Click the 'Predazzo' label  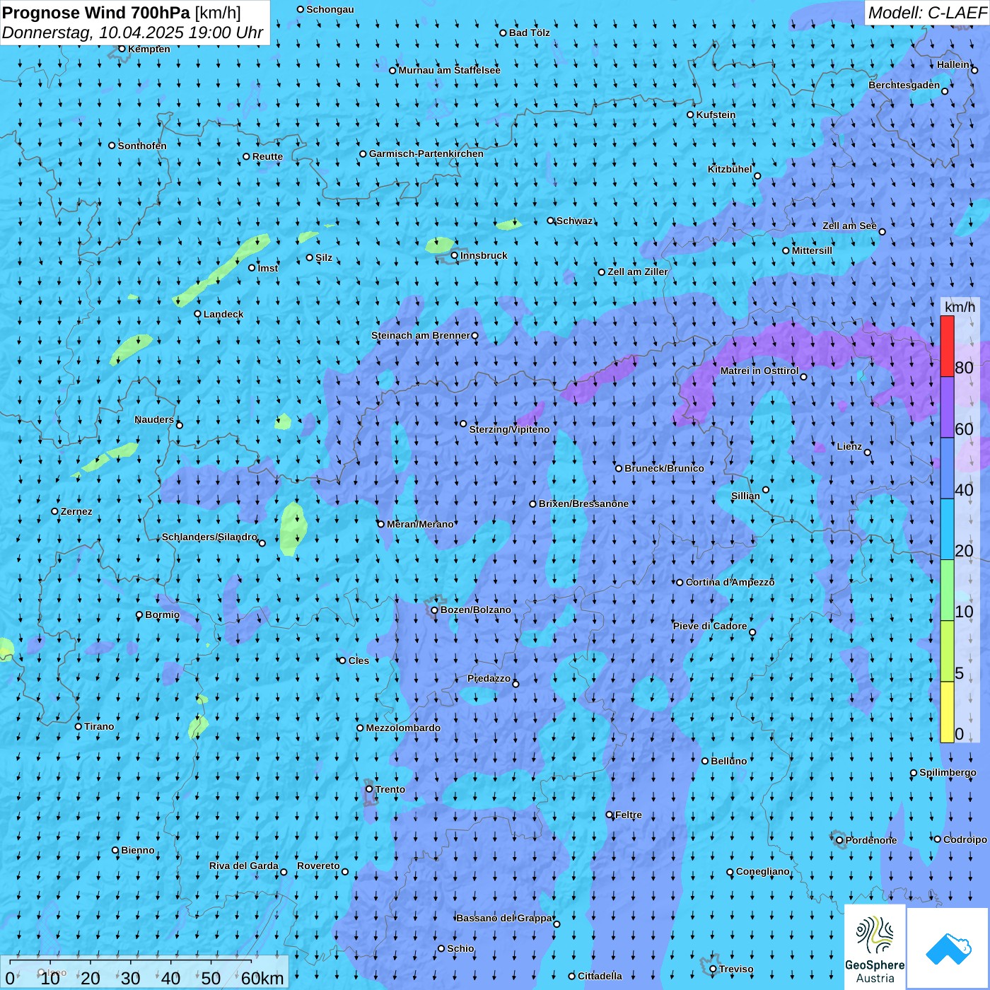click(489, 678)
